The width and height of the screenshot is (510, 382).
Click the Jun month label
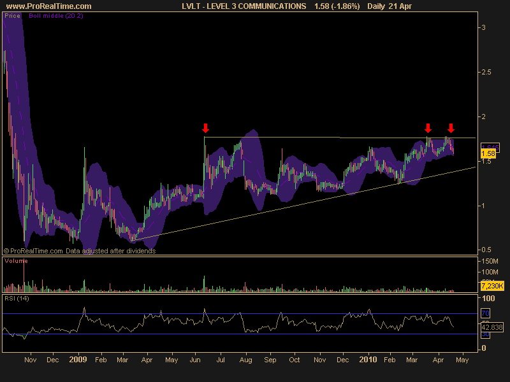pyautogui.click(x=195, y=360)
